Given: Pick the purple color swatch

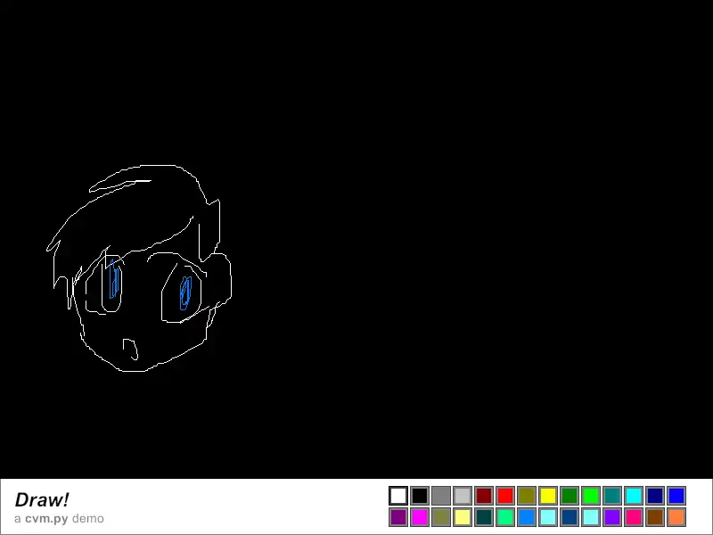Looking at the screenshot, I should coord(398,517).
